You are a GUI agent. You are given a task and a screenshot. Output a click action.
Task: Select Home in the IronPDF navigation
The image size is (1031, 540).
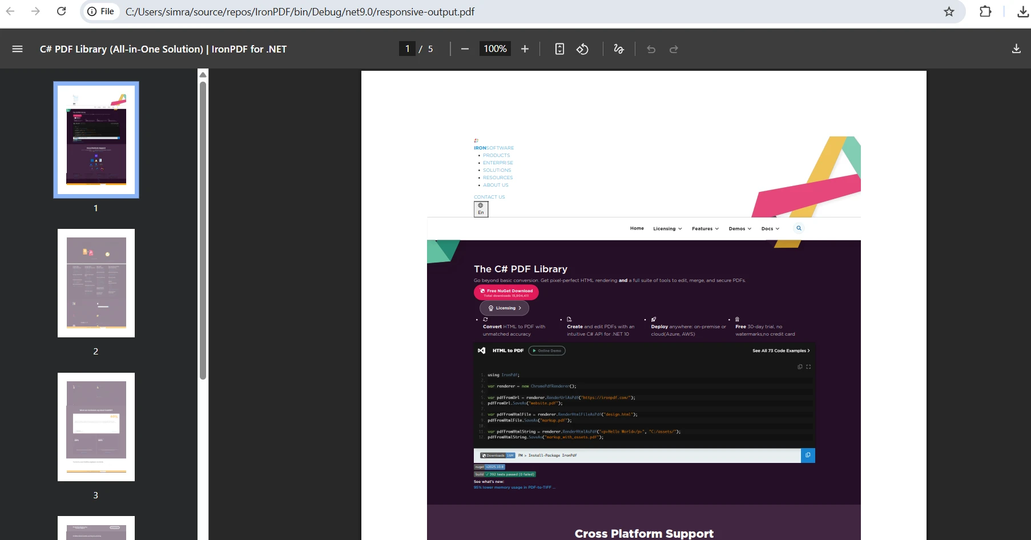[x=637, y=228]
